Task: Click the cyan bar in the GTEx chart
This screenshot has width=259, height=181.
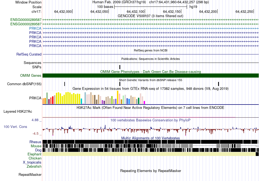Action: point(81,101)
